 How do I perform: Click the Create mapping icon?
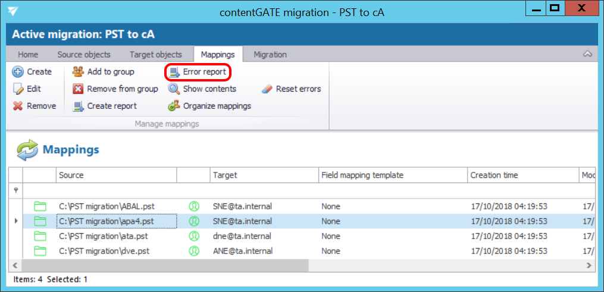[x=18, y=72]
